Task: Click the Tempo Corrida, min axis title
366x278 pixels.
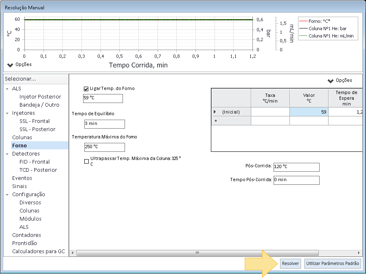Action: (x=138, y=65)
